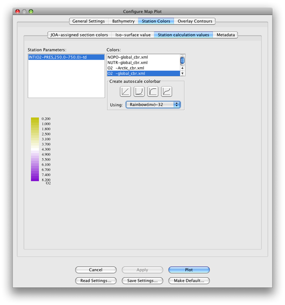This screenshot has width=285, height=305.
Task: Click scroll down arrow in Colors list
Action: point(182,73)
